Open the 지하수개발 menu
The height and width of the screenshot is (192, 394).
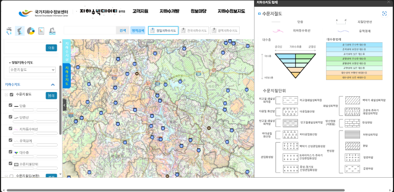(x=169, y=11)
